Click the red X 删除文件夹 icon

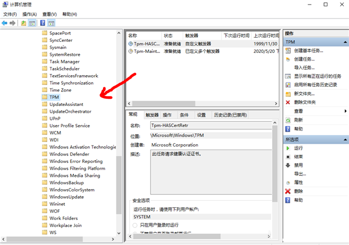tap(288, 102)
